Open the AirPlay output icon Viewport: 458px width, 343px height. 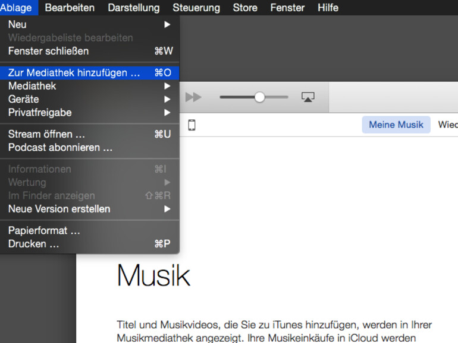coord(308,97)
